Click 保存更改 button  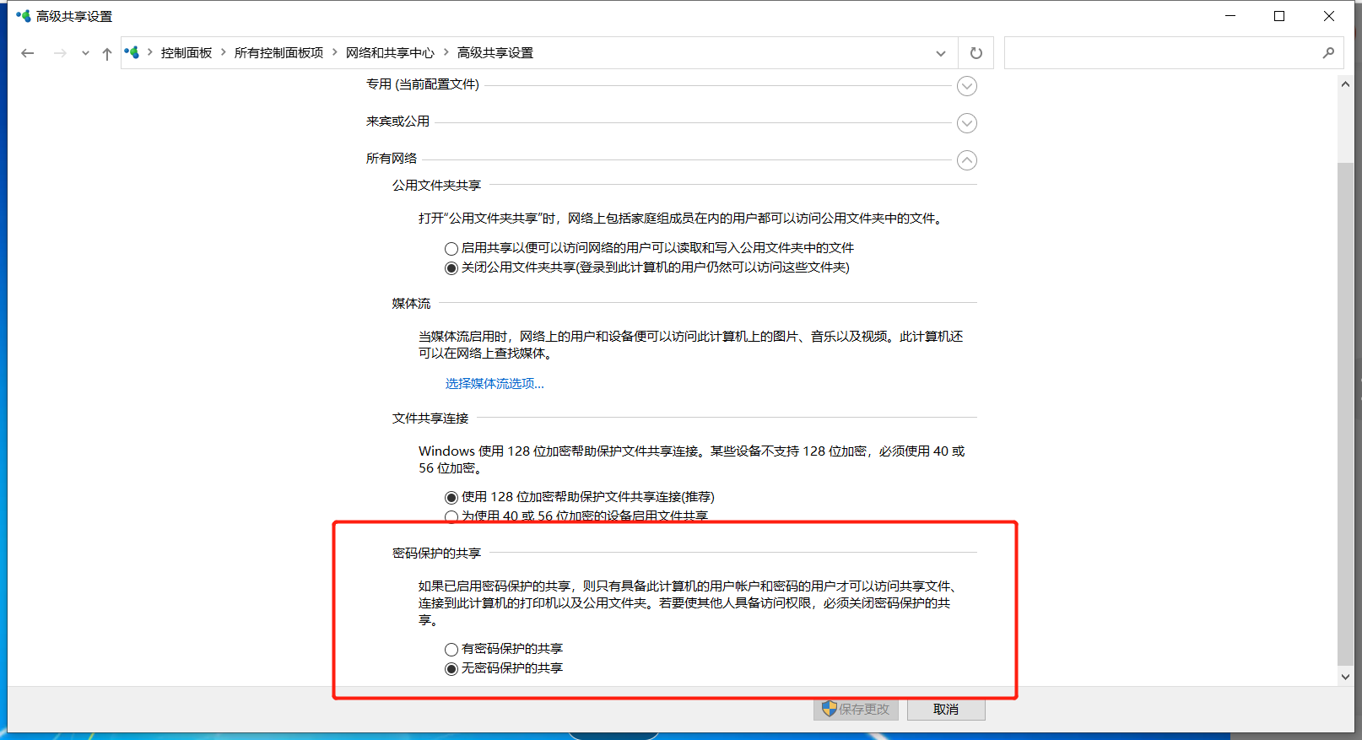(x=856, y=709)
